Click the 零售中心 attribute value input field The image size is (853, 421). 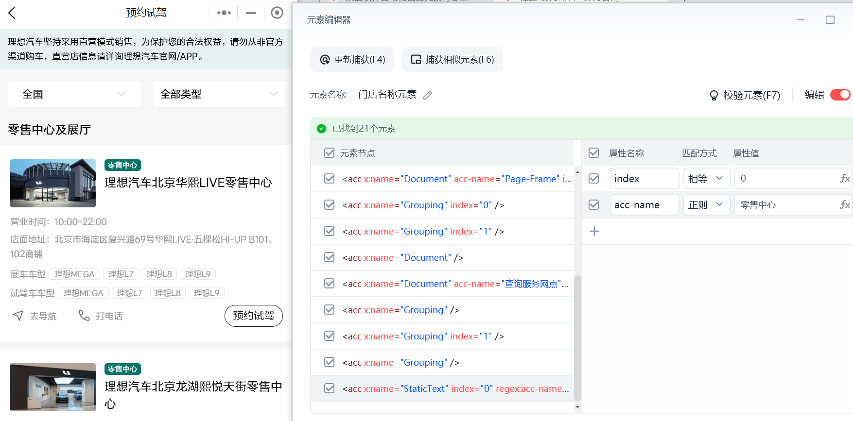(785, 205)
